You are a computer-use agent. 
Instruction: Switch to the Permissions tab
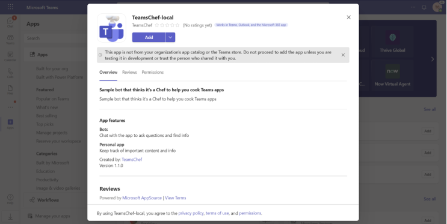tap(153, 72)
